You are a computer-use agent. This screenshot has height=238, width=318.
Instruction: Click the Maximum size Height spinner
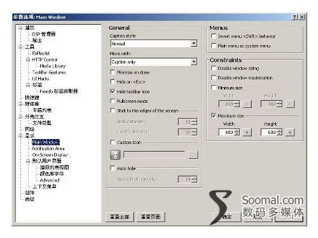[280, 132]
